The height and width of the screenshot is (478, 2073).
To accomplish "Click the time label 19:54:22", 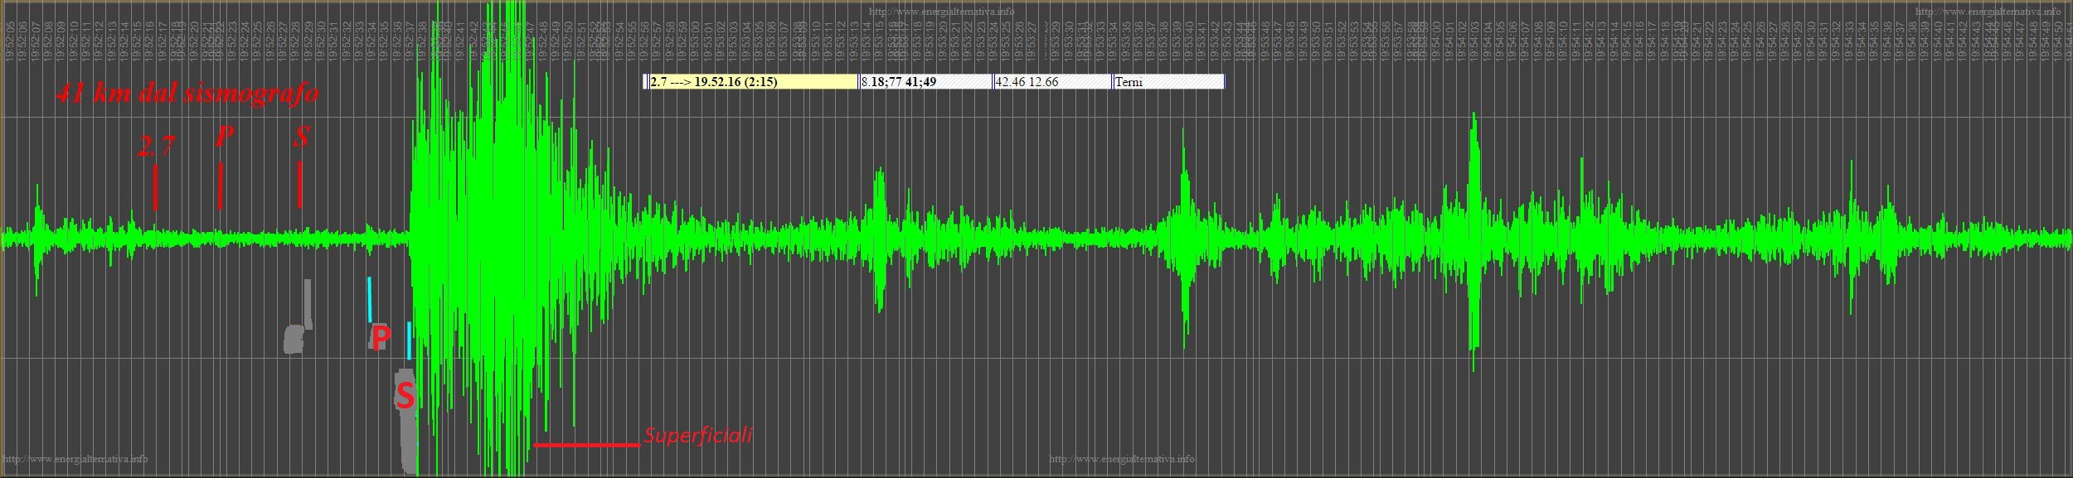I will [1709, 41].
